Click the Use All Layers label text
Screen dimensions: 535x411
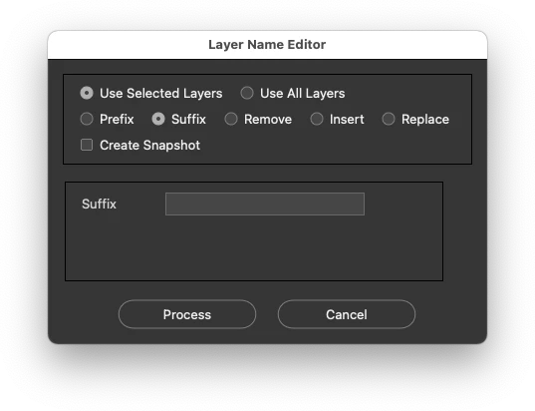pos(302,93)
